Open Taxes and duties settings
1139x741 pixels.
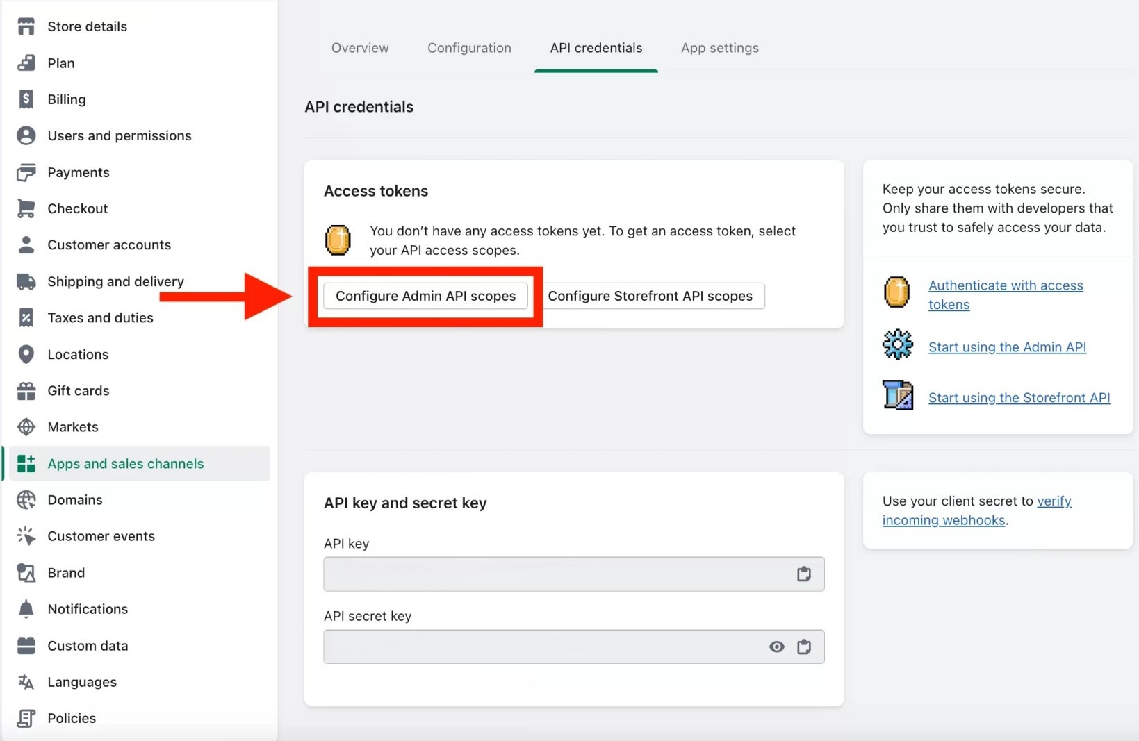point(101,317)
